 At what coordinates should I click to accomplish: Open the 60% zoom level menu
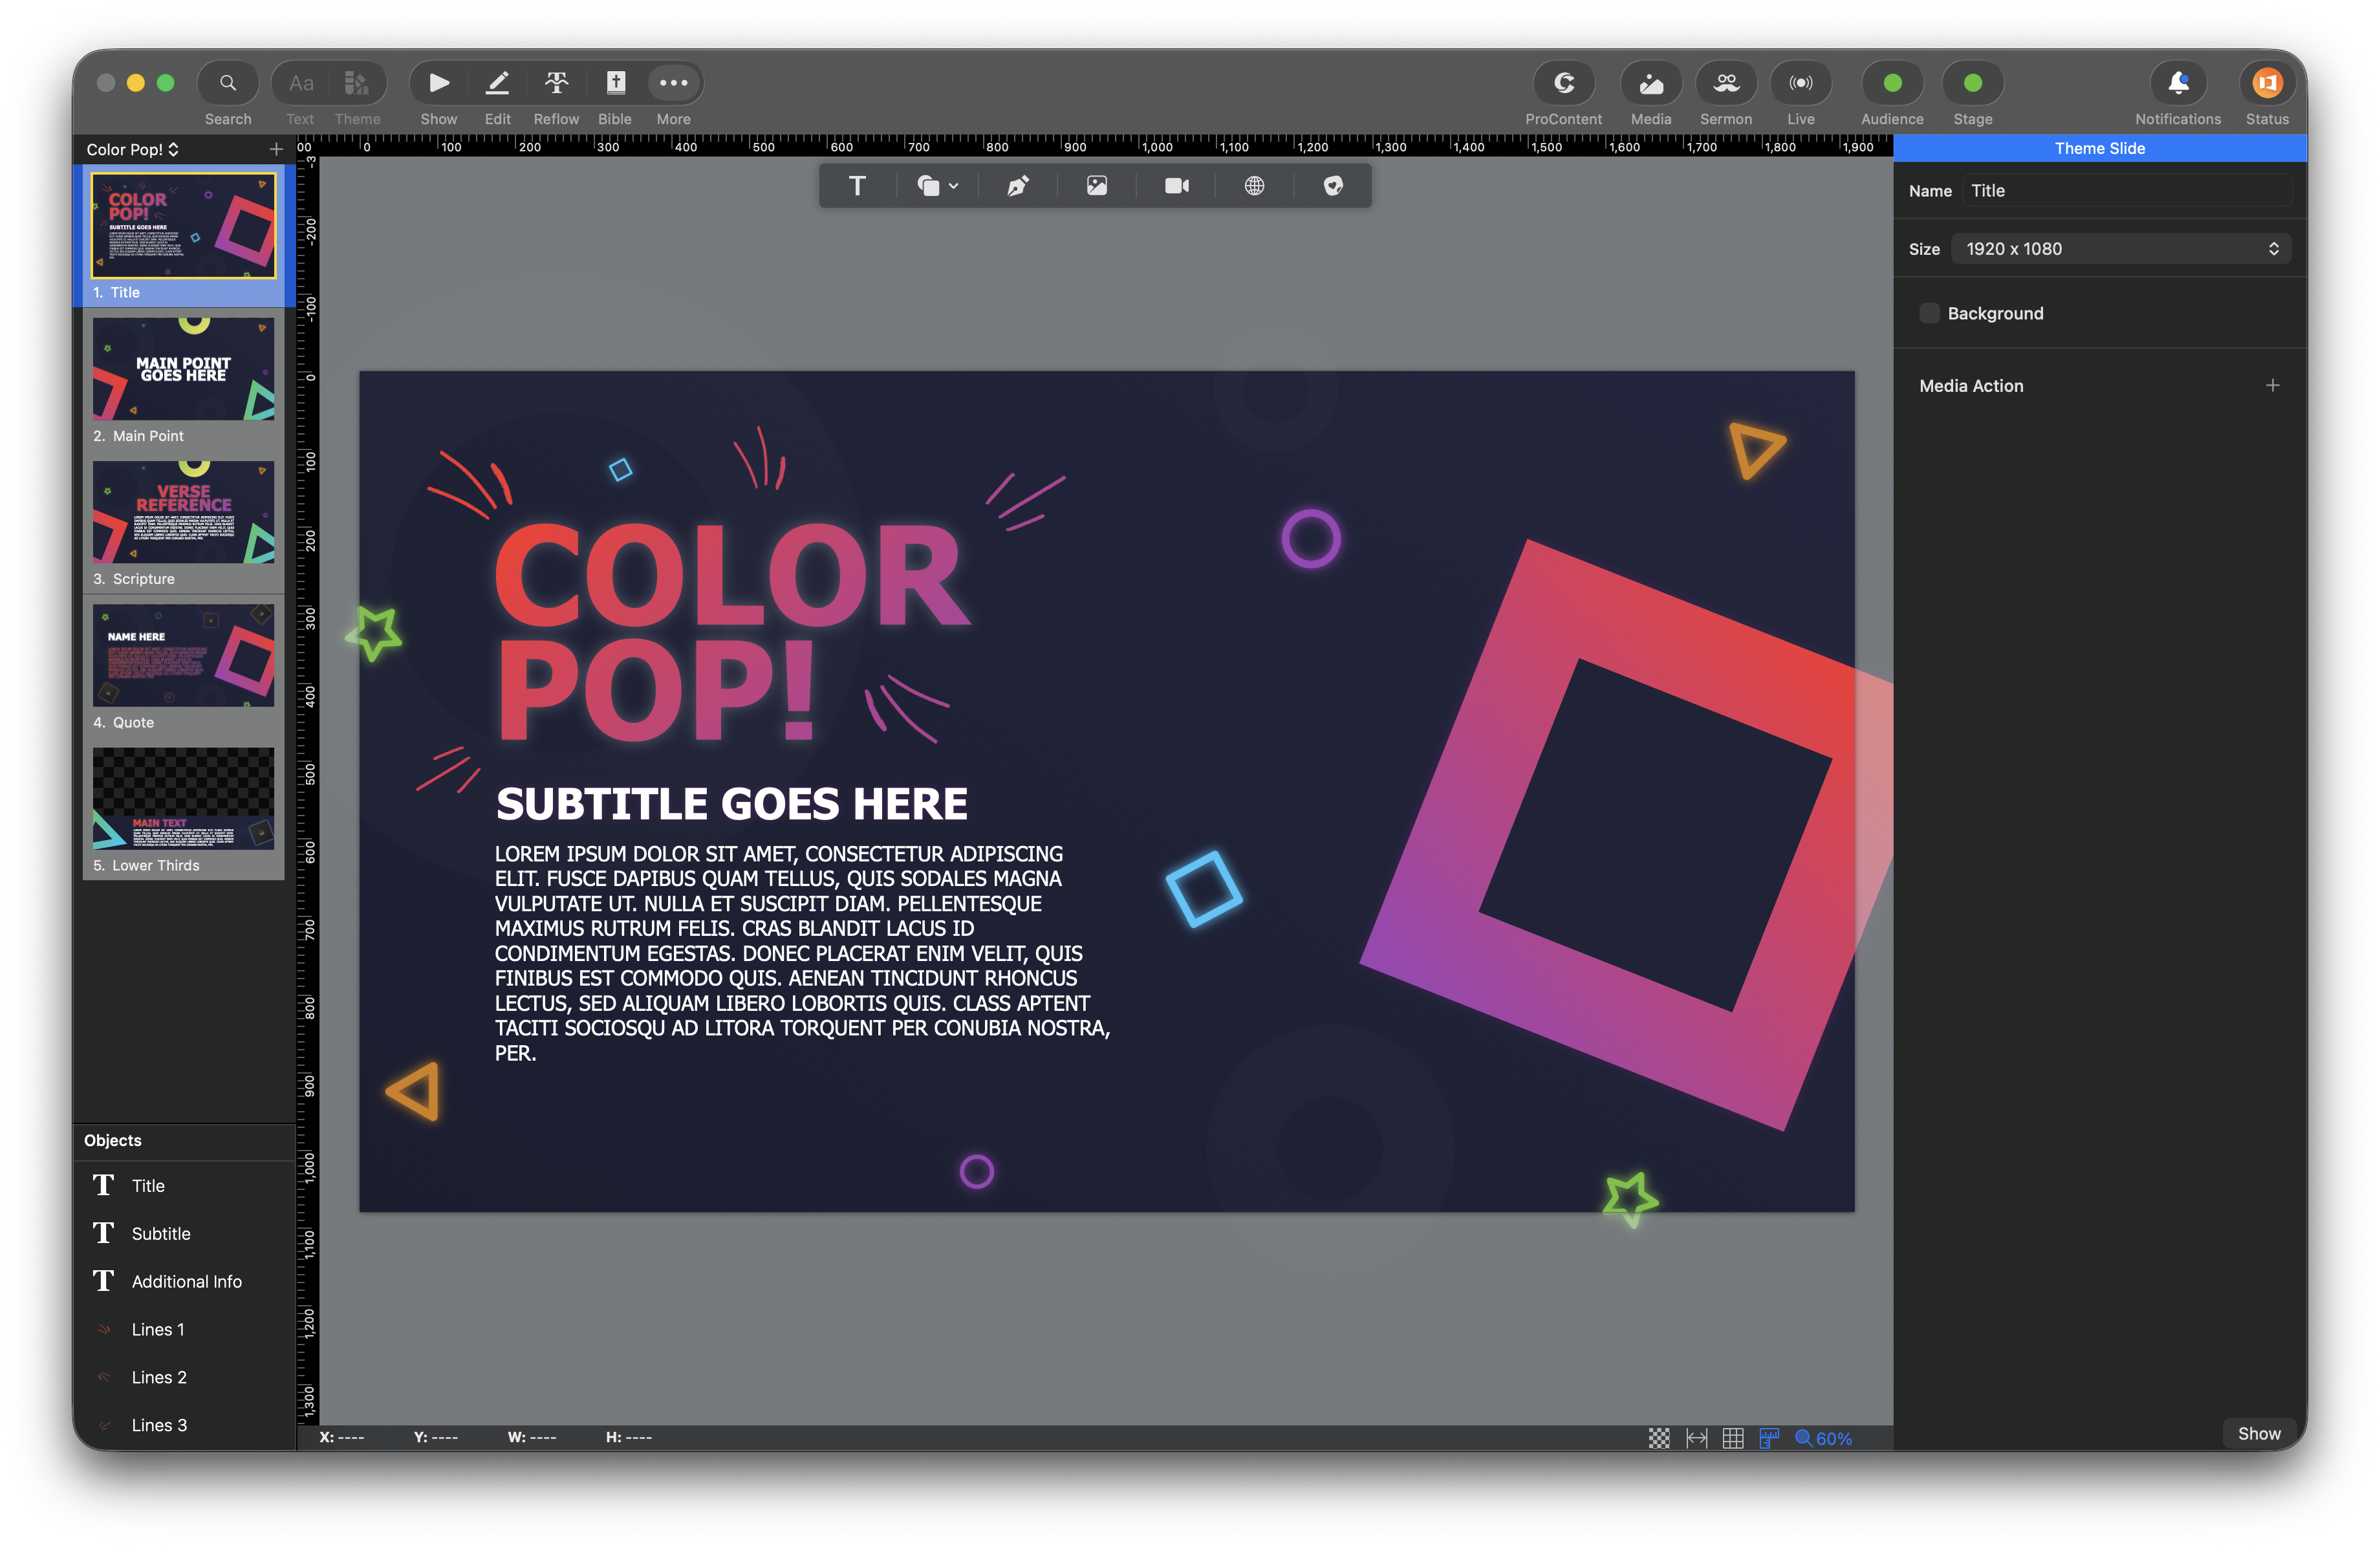click(x=1823, y=1438)
